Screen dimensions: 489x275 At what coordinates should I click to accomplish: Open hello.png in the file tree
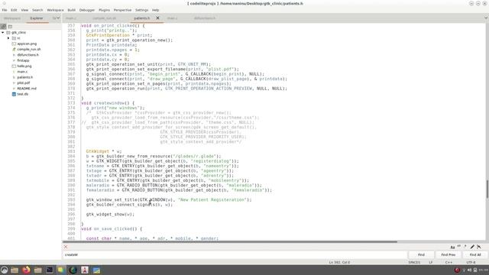[24, 66]
